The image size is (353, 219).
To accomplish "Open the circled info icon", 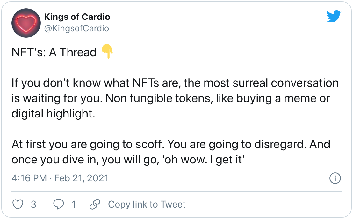I will [x=335, y=178].
